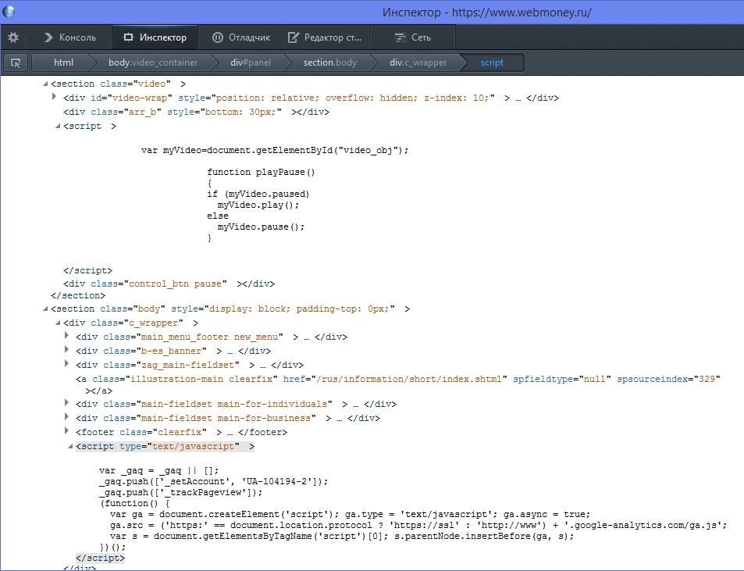Open the developer tools settings gear
The width and height of the screenshot is (744, 571).
pyautogui.click(x=13, y=37)
